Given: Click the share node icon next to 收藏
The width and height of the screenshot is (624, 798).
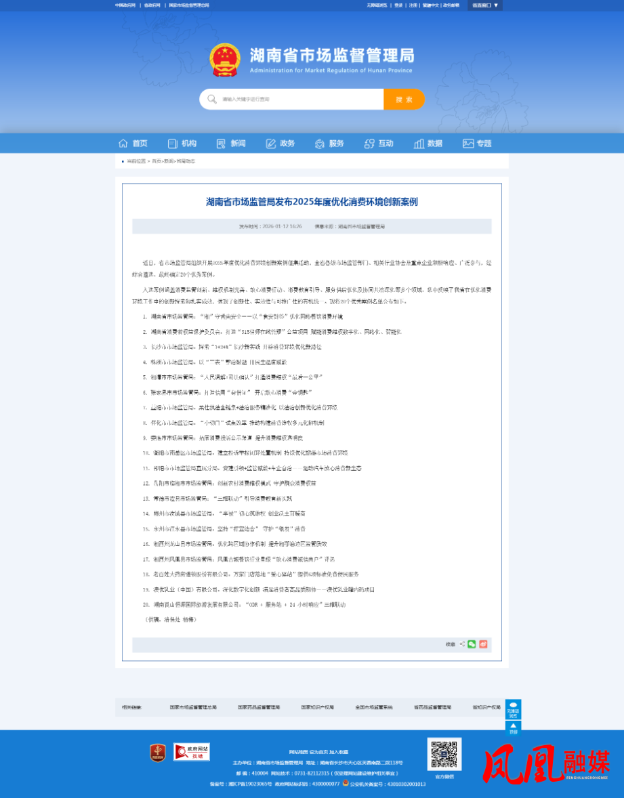Looking at the screenshot, I should click(461, 644).
